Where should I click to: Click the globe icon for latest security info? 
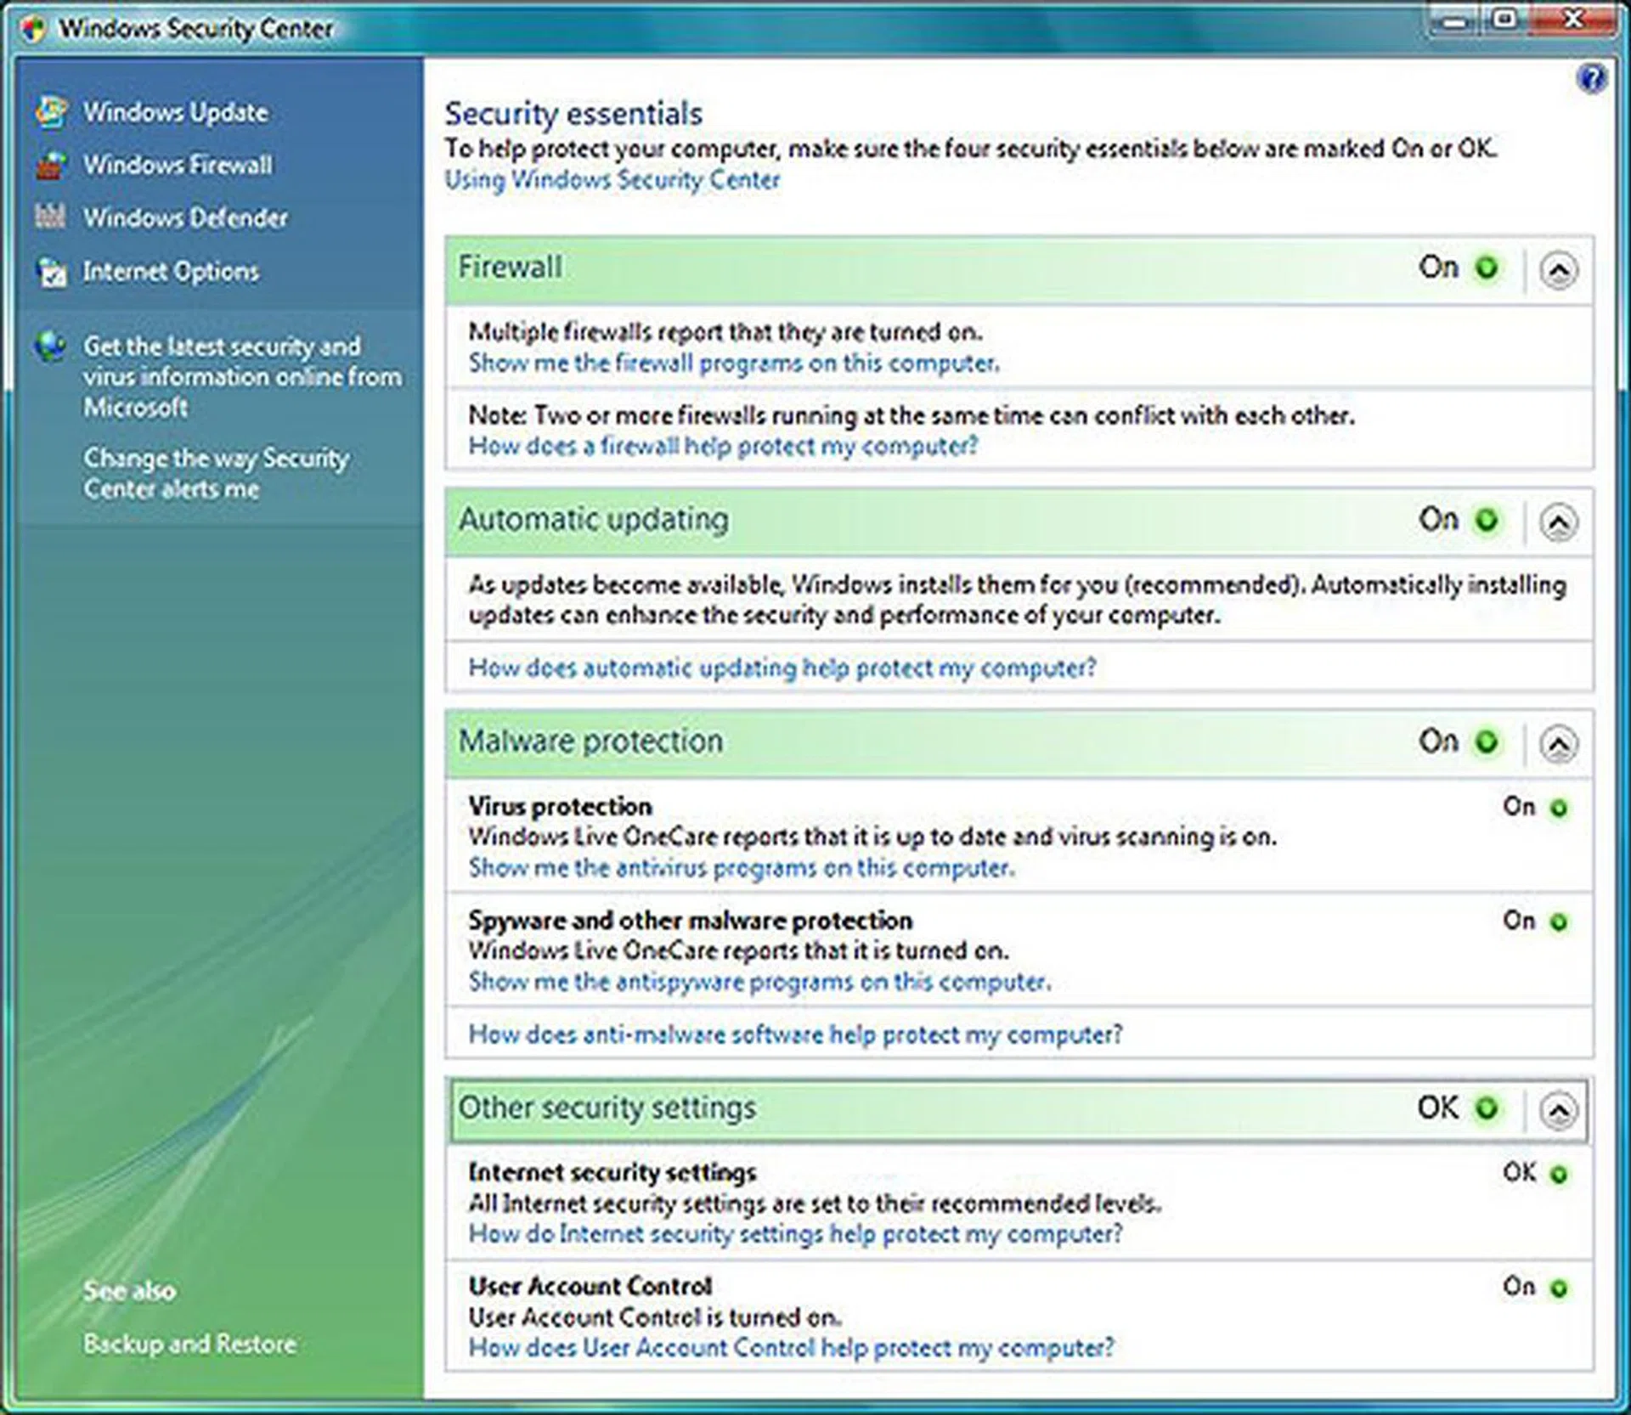(51, 348)
